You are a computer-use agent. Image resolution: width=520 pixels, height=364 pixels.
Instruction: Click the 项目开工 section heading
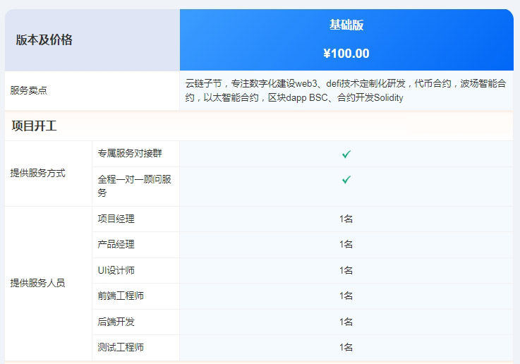point(34,126)
